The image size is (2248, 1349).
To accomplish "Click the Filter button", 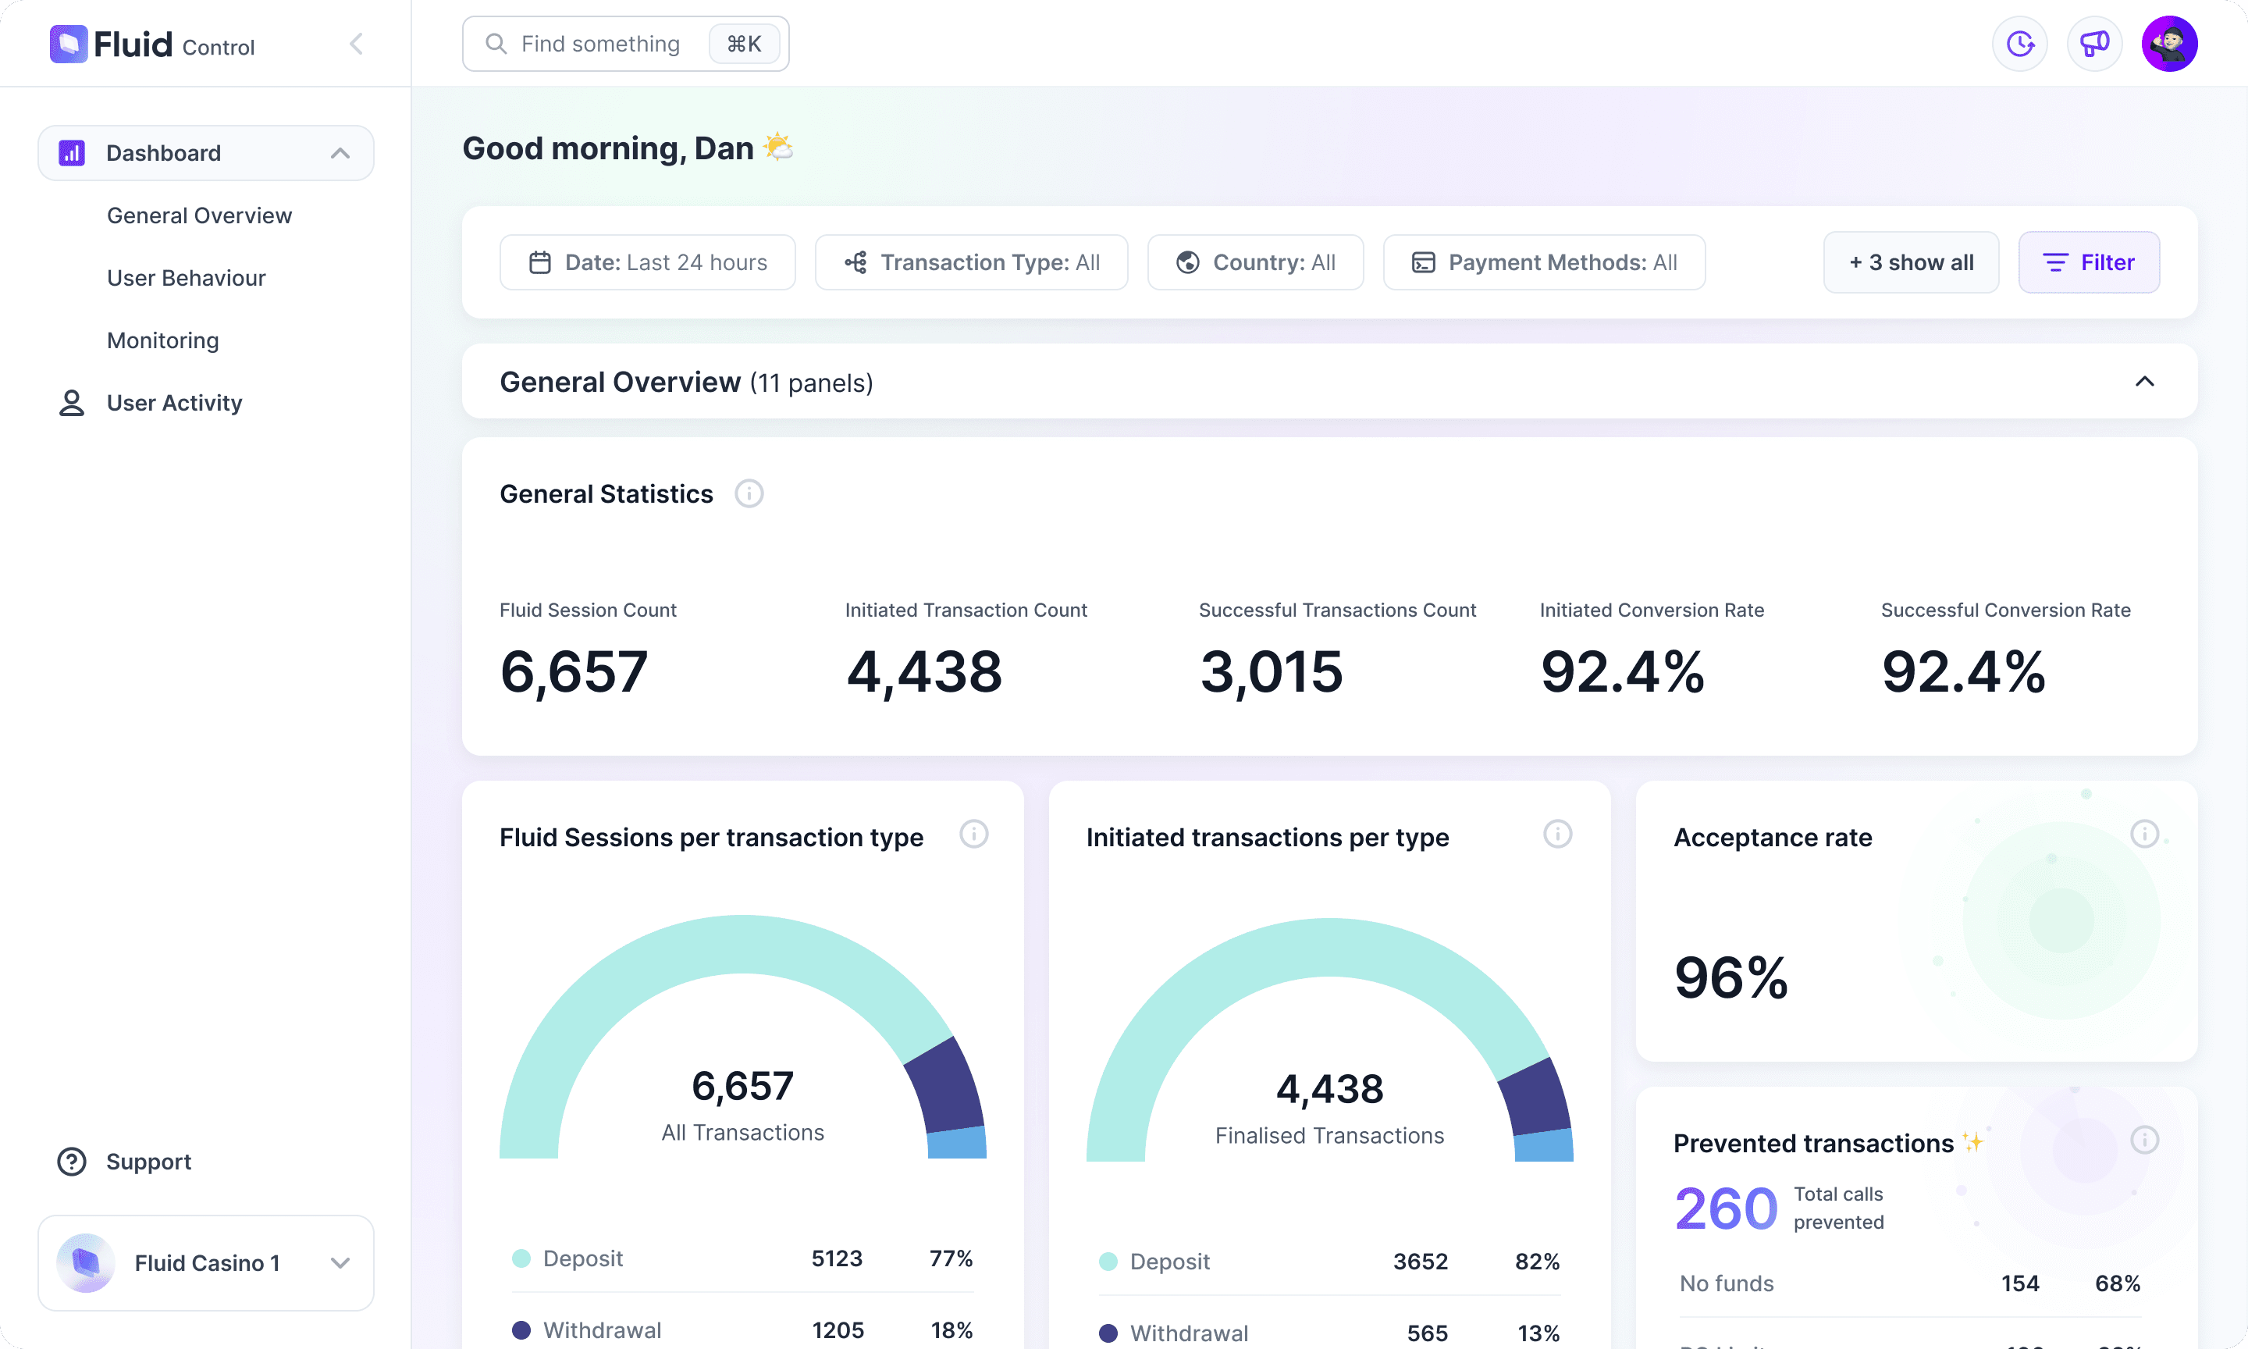I will pyautogui.click(x=2088, y=262).
